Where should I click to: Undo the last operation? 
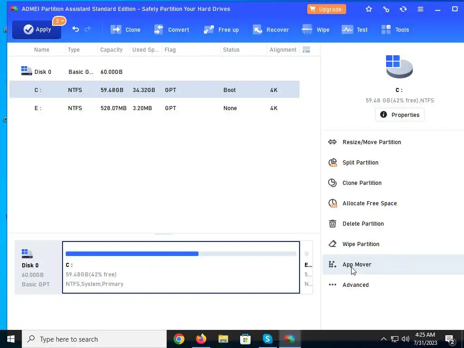[x=76, y=29]
